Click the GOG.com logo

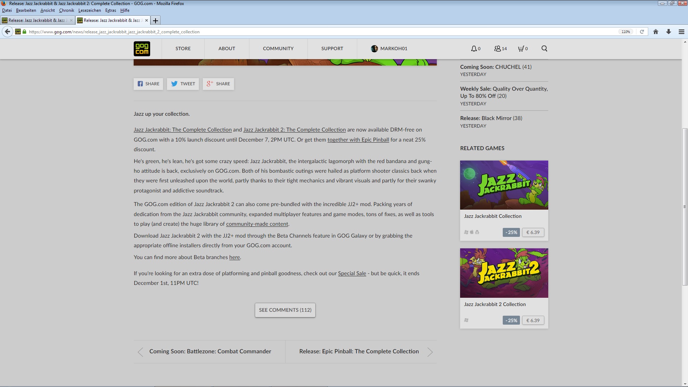(142, 49)
